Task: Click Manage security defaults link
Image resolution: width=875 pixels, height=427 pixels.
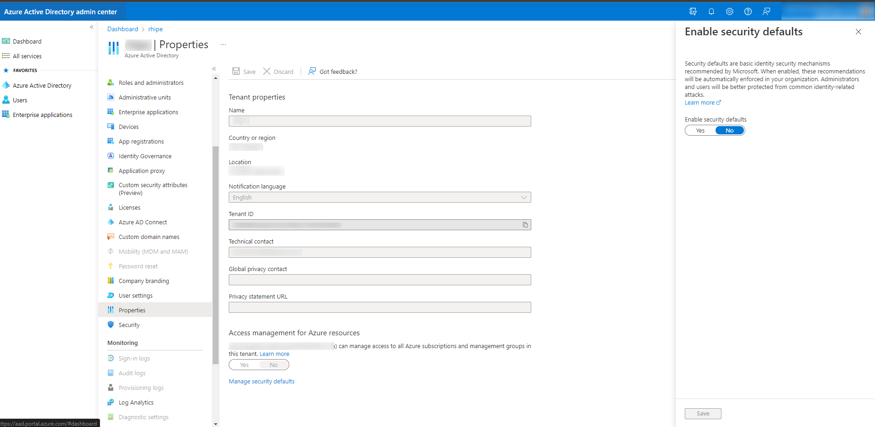Action: (261, 381)
